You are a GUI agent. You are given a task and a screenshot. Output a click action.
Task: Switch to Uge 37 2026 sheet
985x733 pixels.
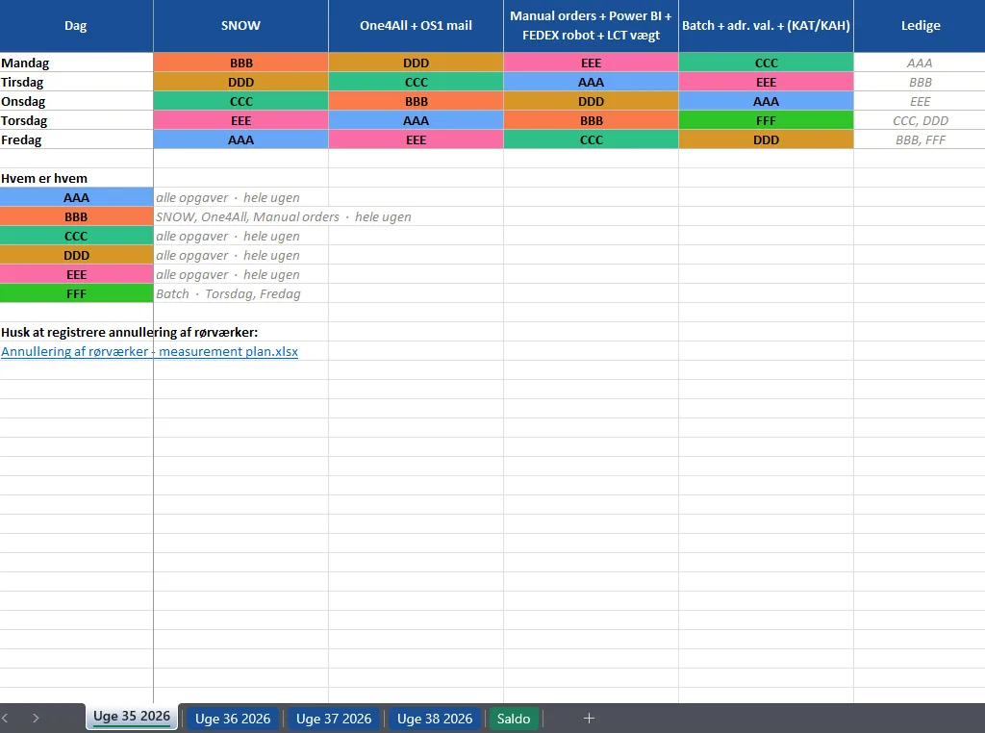click(x=334, y=719)
